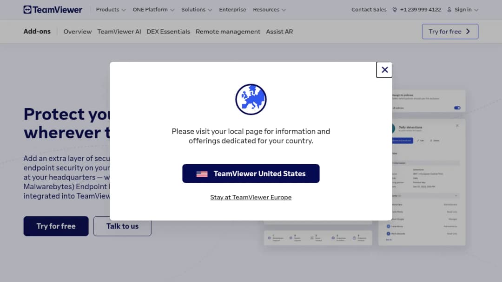Expand the ONE Platform menu
Screen dimensions: 502x282
click(x=153, y=10)
